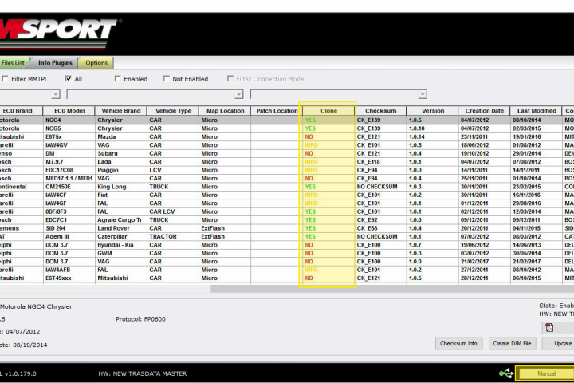Image resolution: width=574 pixels, height=383 pixels.
Task: Click the Update button
Action: [558, 343]
